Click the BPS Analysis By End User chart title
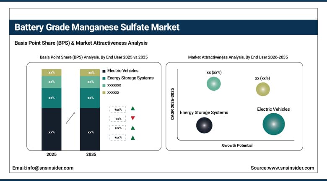The width and height of the screenshot is (327, 181). 93,57
